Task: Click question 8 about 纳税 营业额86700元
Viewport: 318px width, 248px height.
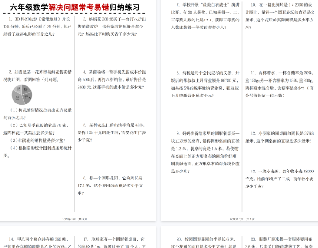Action: coord(205,84)
